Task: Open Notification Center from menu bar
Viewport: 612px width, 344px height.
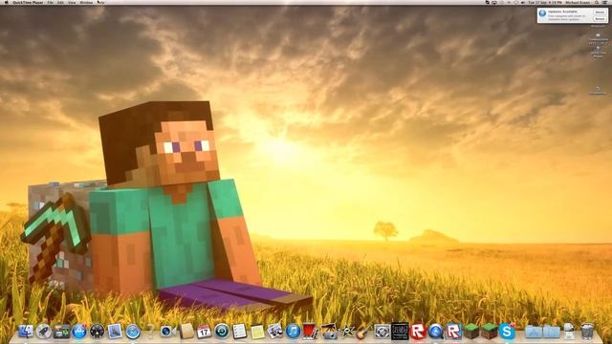Action: point(605,2)
